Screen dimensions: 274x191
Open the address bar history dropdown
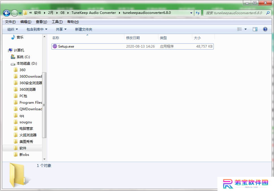[191, 13]
